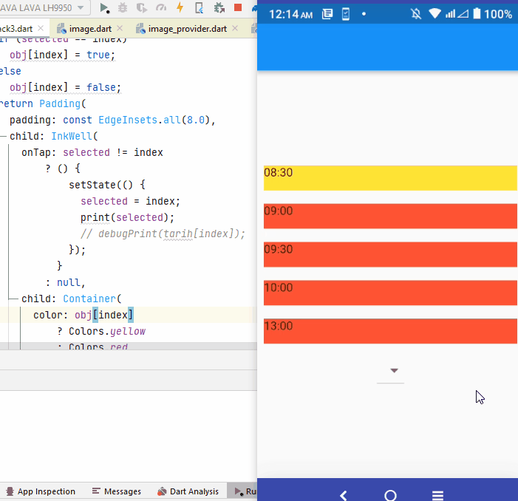Viewport: 518px width, 501px height.
Task: Click 'Colors.yellow' in the editor
Action: [x=107, y=331]
